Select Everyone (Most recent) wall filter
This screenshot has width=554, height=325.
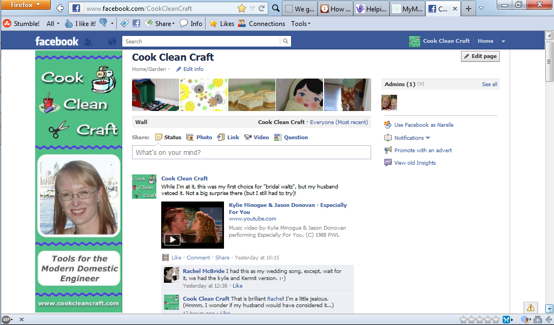point(339,122)
